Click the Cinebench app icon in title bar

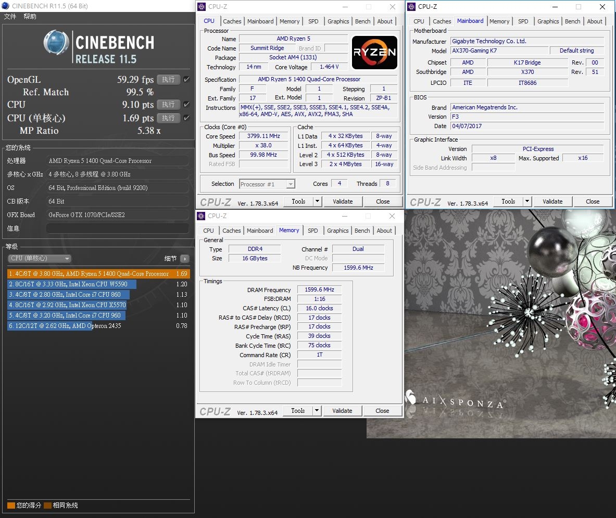(x=6, y=6)
